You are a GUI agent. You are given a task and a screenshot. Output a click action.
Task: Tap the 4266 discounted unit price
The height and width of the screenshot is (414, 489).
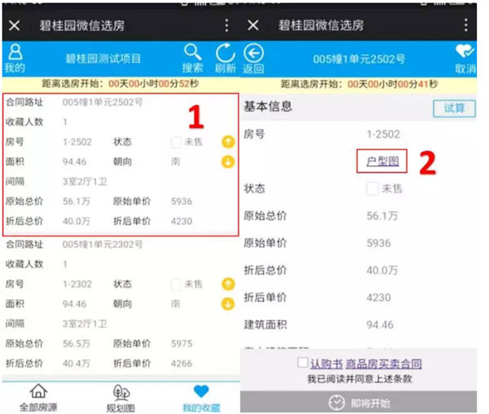pyautogui.click(x=182, y=363)
